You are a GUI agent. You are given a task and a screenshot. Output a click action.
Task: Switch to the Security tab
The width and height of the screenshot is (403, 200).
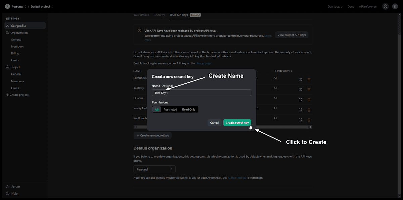point(159,15)
